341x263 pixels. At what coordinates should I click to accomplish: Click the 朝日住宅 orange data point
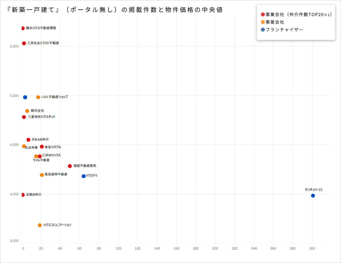point(27,111)
